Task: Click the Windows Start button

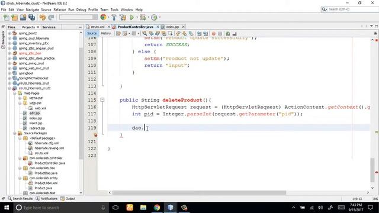Action: coord(7,208)
